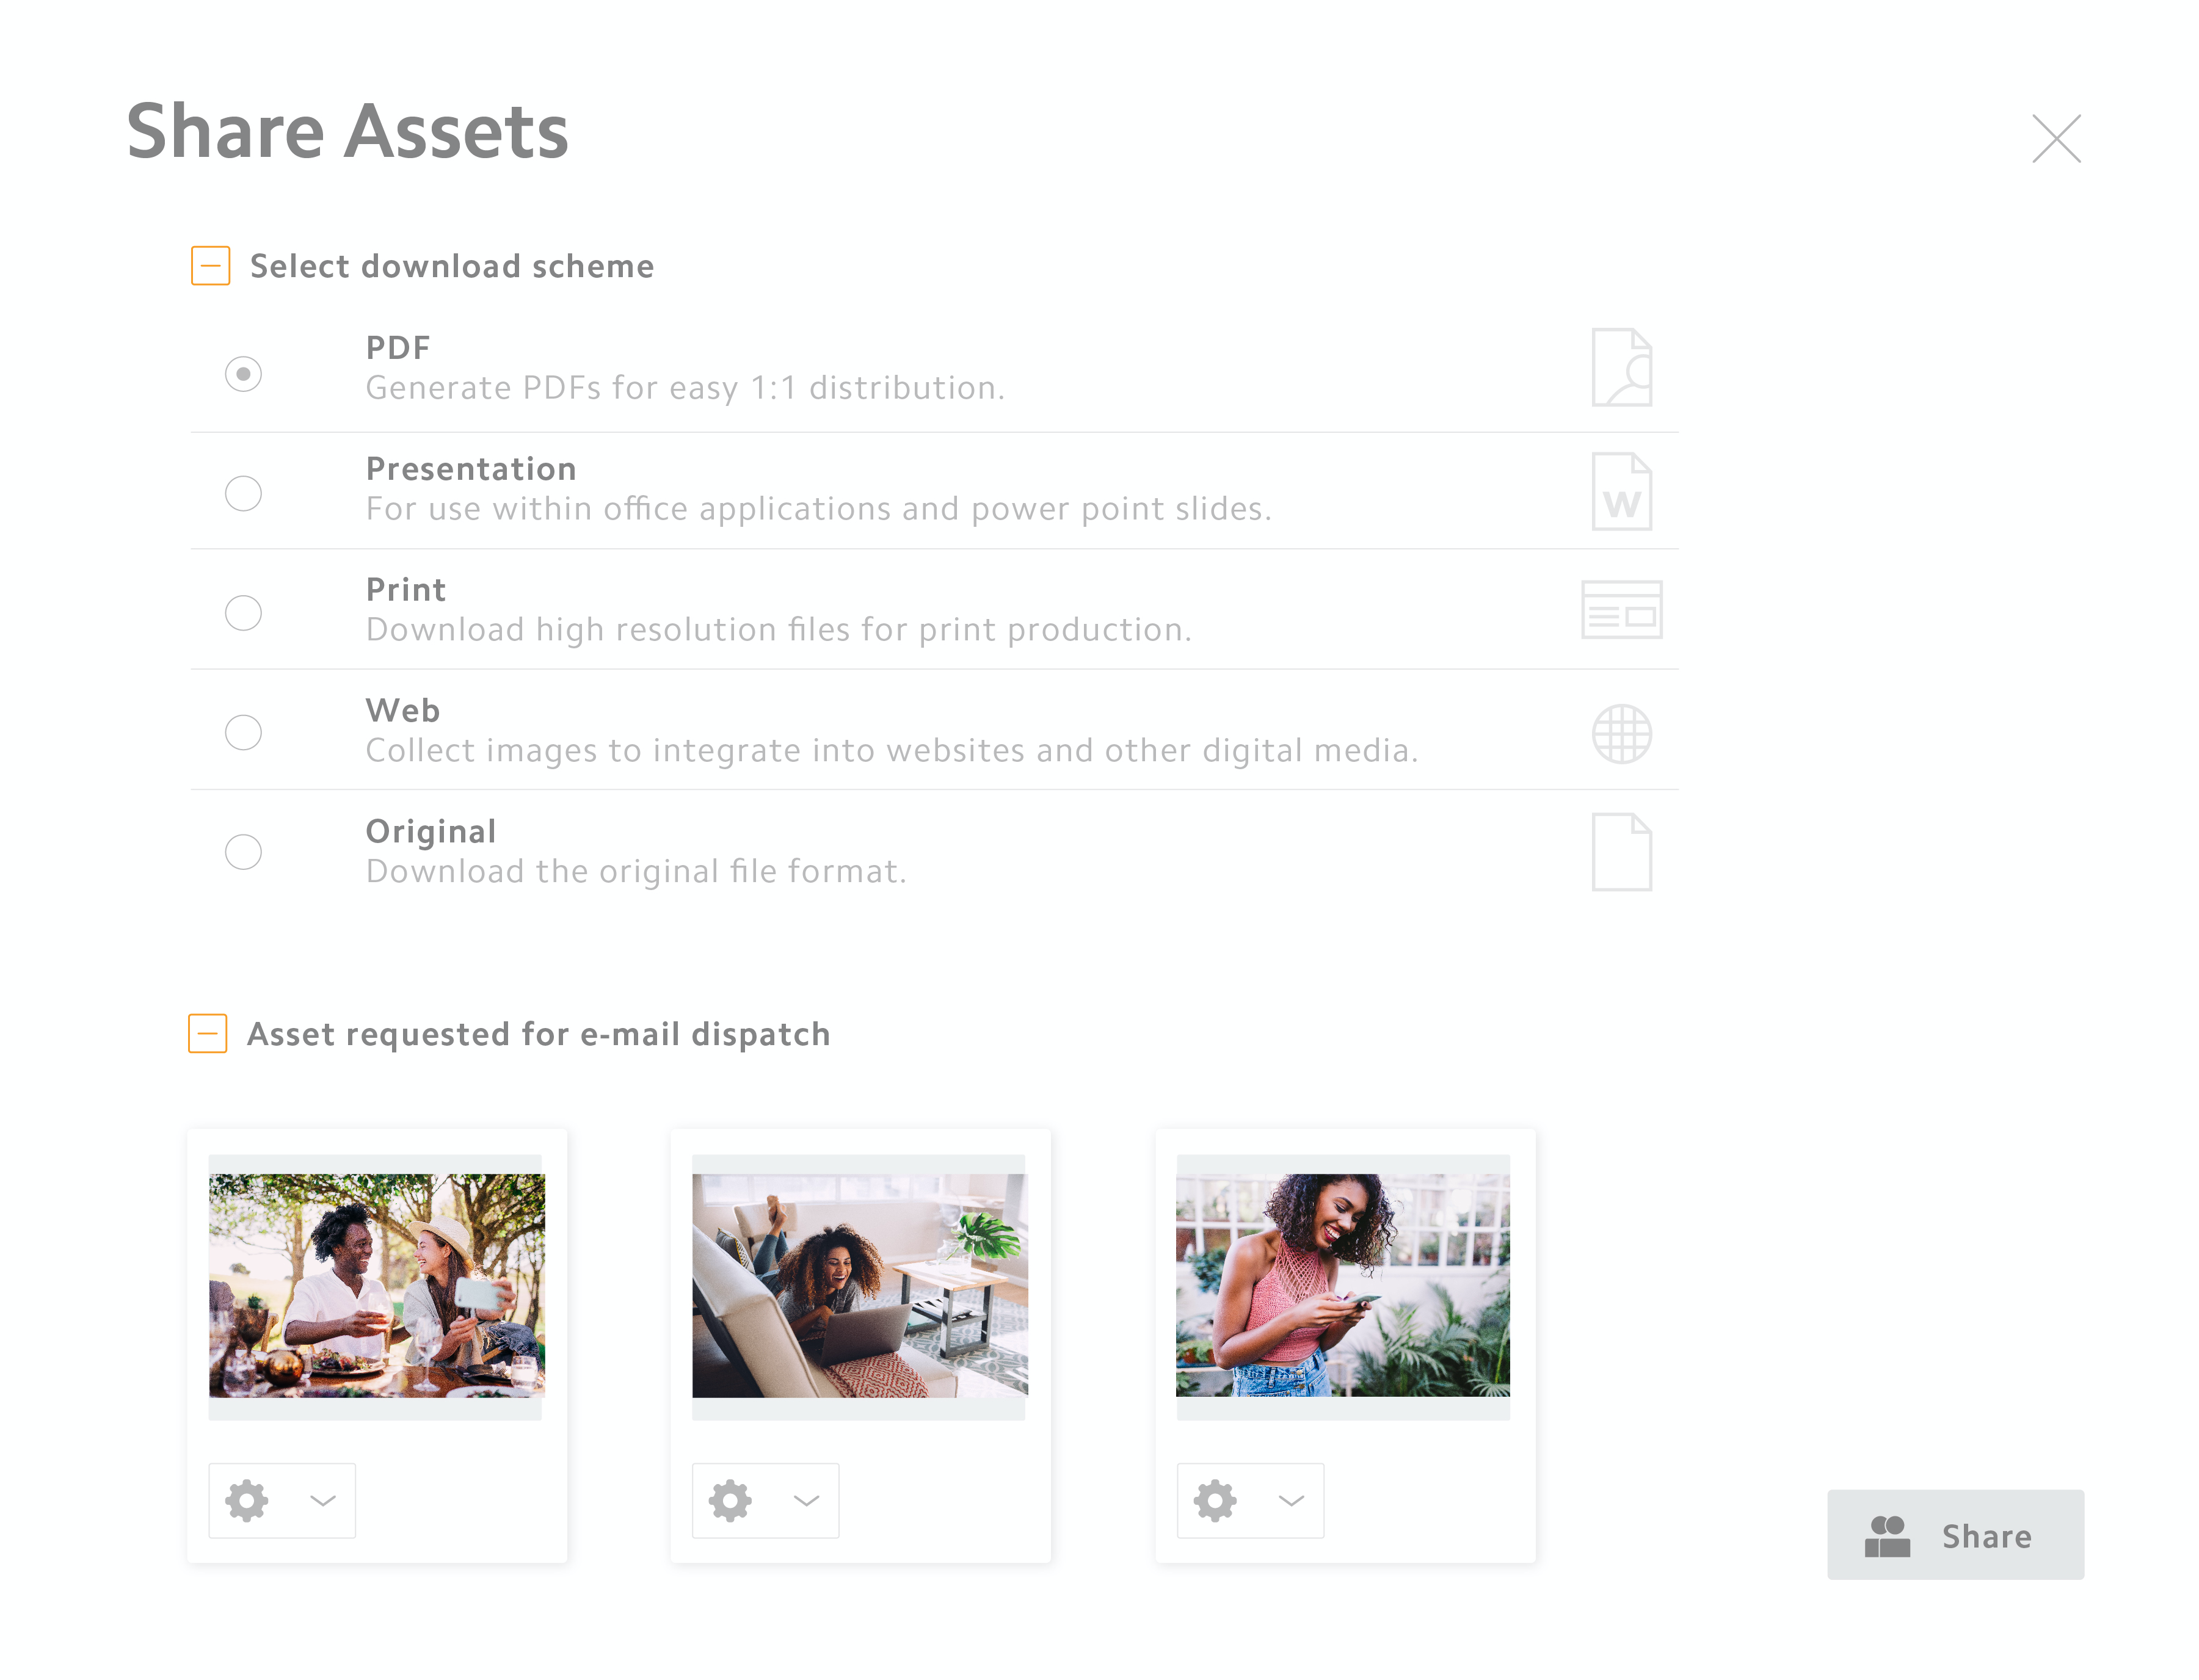
Task: Choose the Original file format radio
Action: point(243,852)
